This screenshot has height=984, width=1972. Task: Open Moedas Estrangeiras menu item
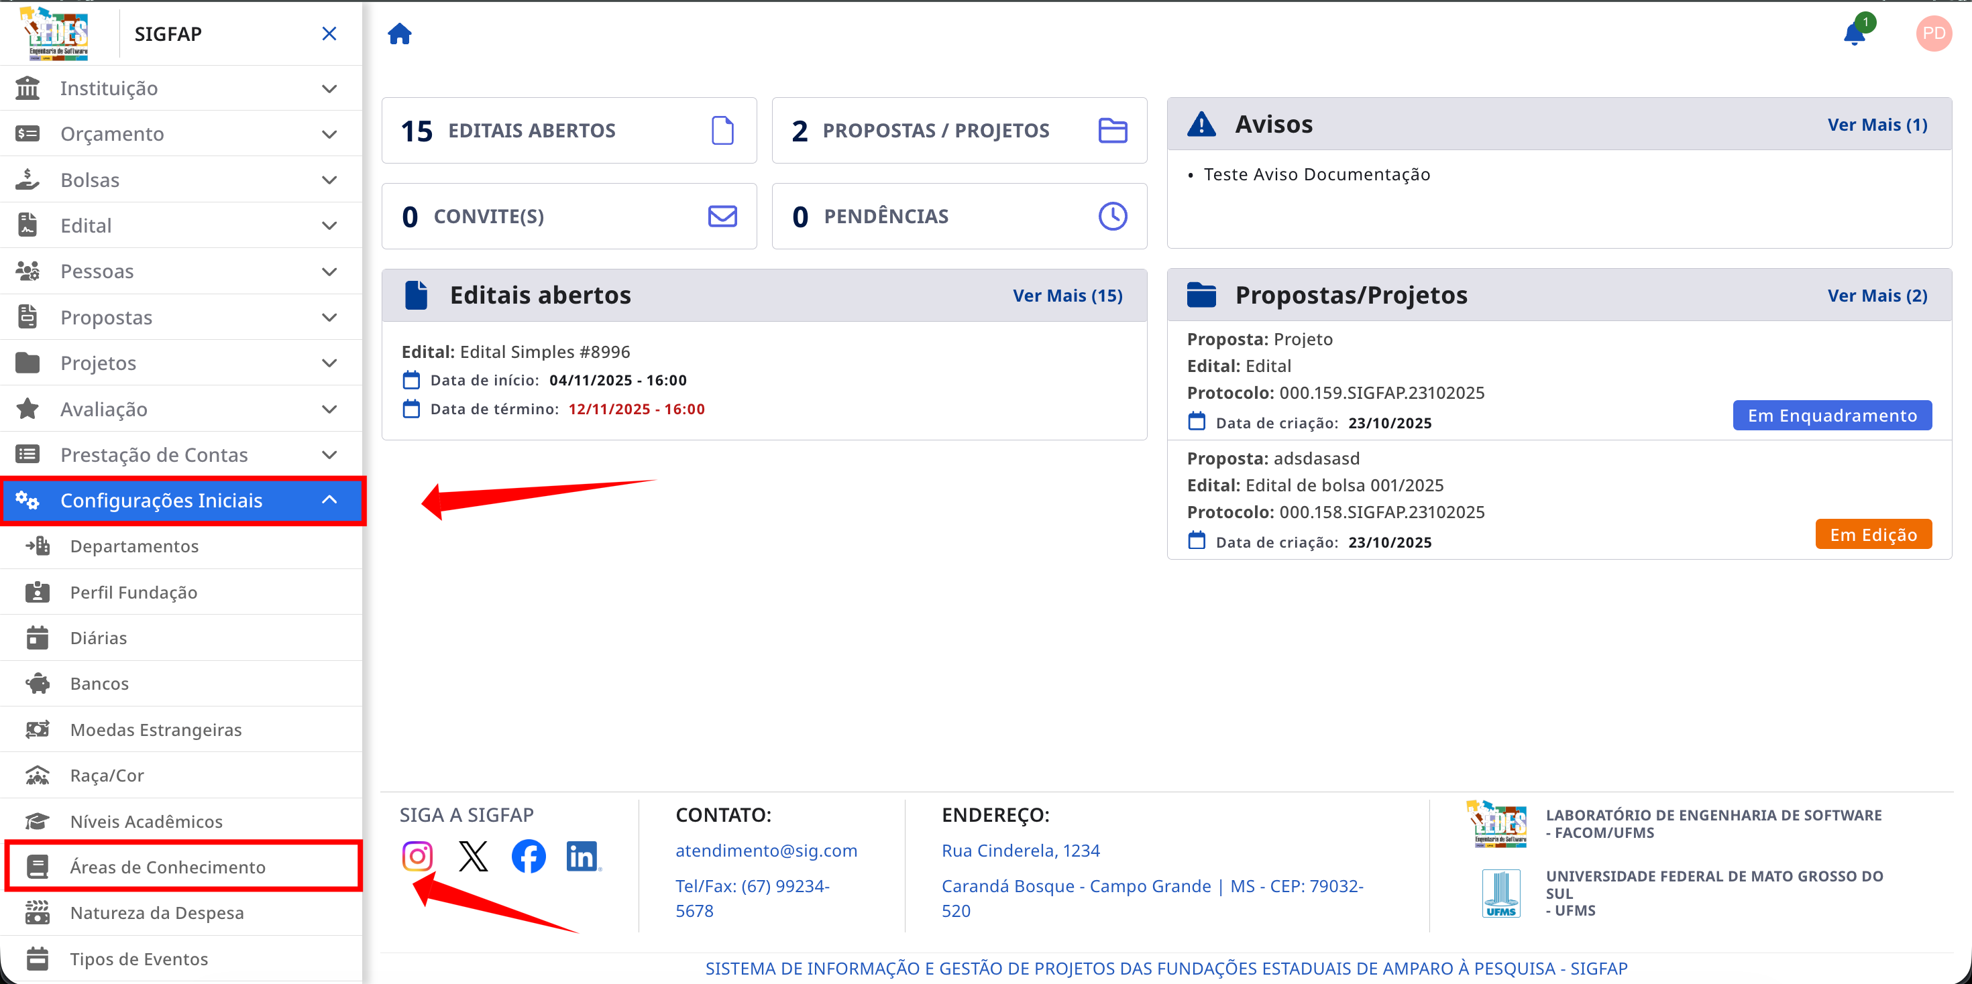click(156, 730)
